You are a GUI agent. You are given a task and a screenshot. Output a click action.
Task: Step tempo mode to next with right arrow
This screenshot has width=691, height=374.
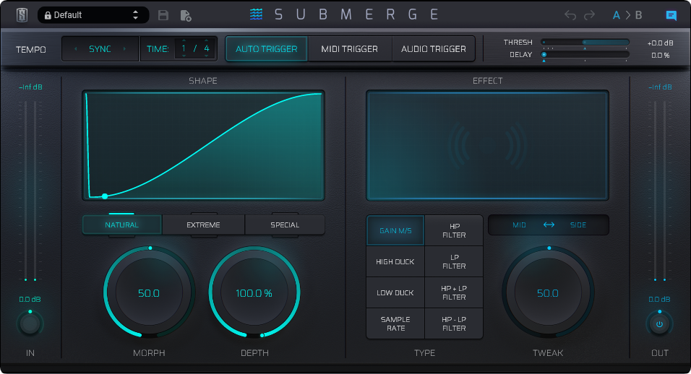click(124, 49)
